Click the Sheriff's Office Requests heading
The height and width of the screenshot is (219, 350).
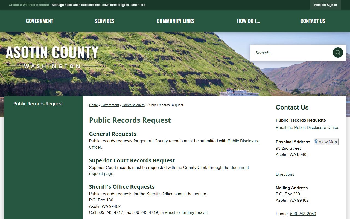[122, 187]
